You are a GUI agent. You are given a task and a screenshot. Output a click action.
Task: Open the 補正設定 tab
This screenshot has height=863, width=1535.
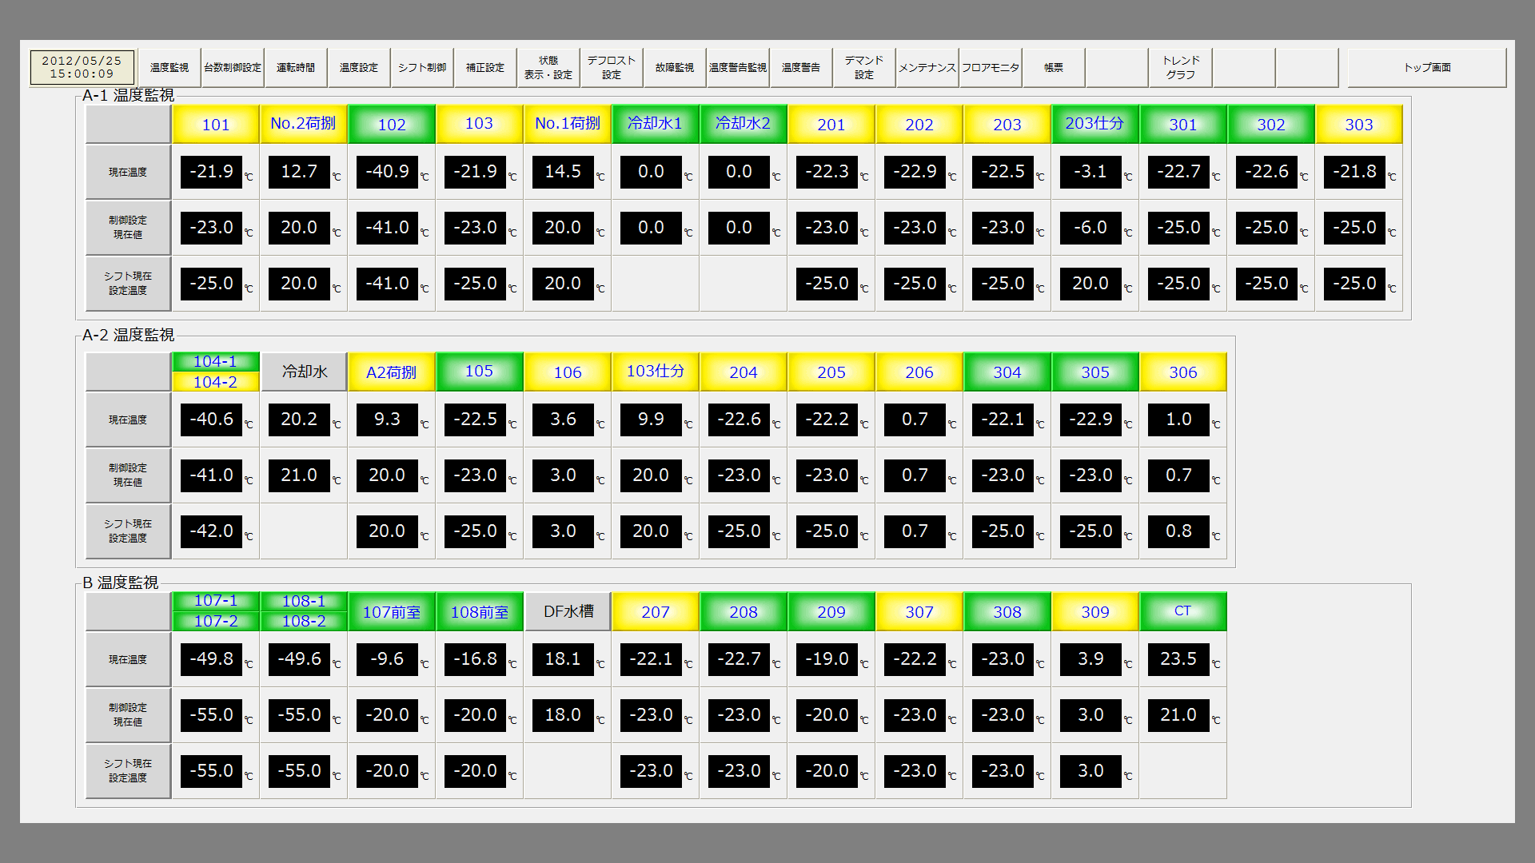(x=485, y=68)
